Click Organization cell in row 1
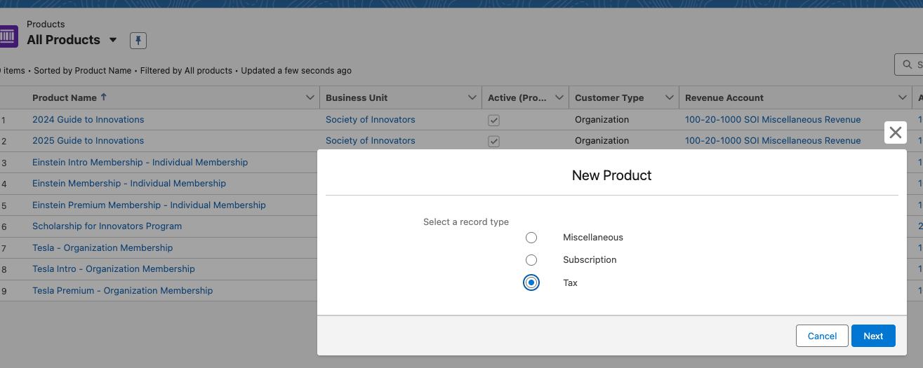The width and height of the screenshot is (923, 368). [602, 119]
